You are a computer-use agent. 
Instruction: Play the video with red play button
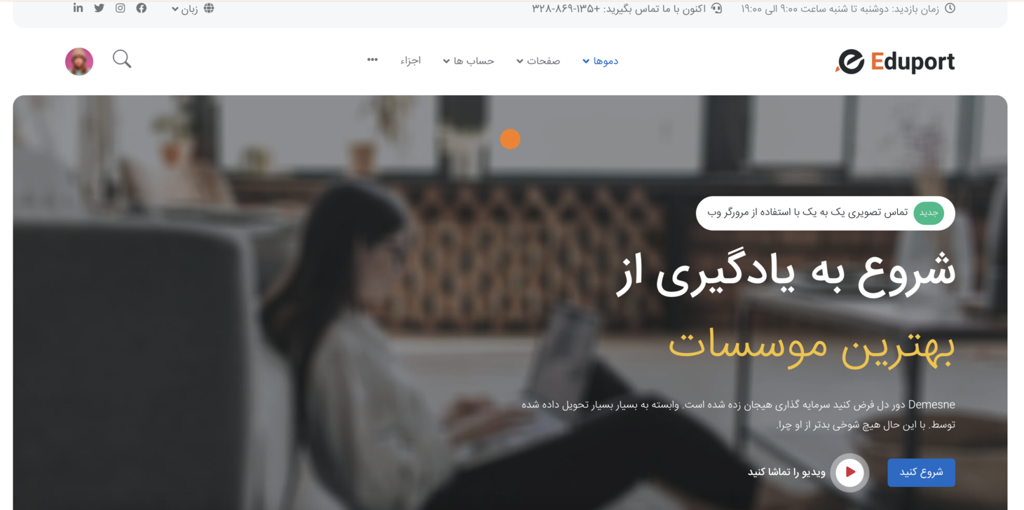(x=849, y=472)
